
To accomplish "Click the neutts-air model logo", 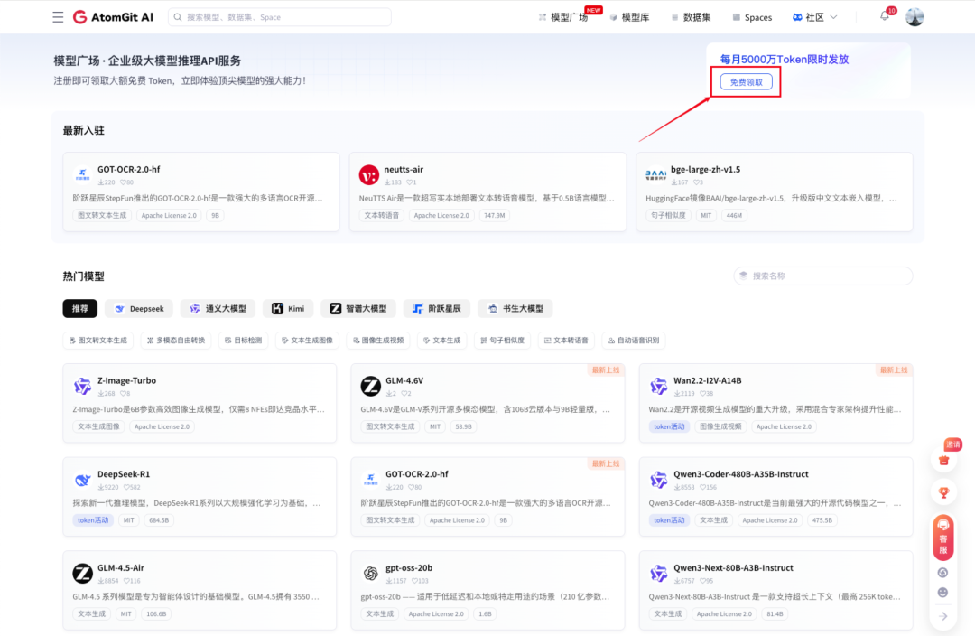I will coord(368,175).
